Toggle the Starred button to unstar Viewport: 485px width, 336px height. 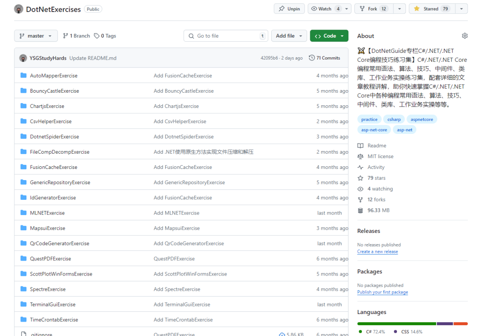(x=431, y=9)
